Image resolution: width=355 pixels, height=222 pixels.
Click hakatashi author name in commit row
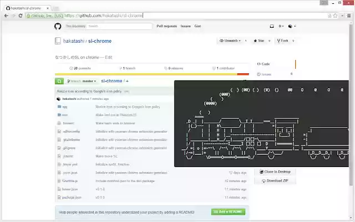tap(69, 99)
